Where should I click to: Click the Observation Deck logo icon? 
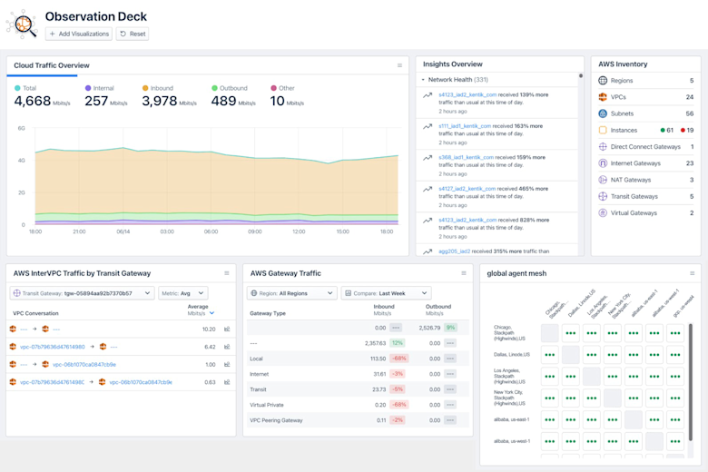click(22, 25)
